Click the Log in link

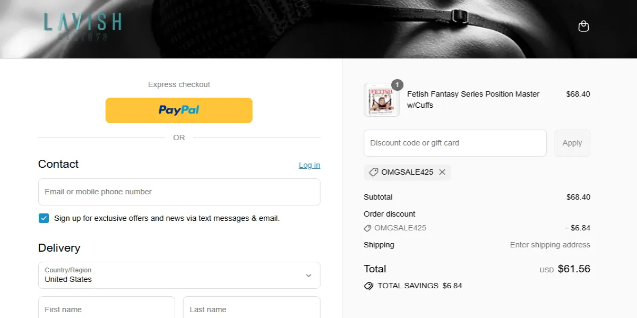pos(309,165)
